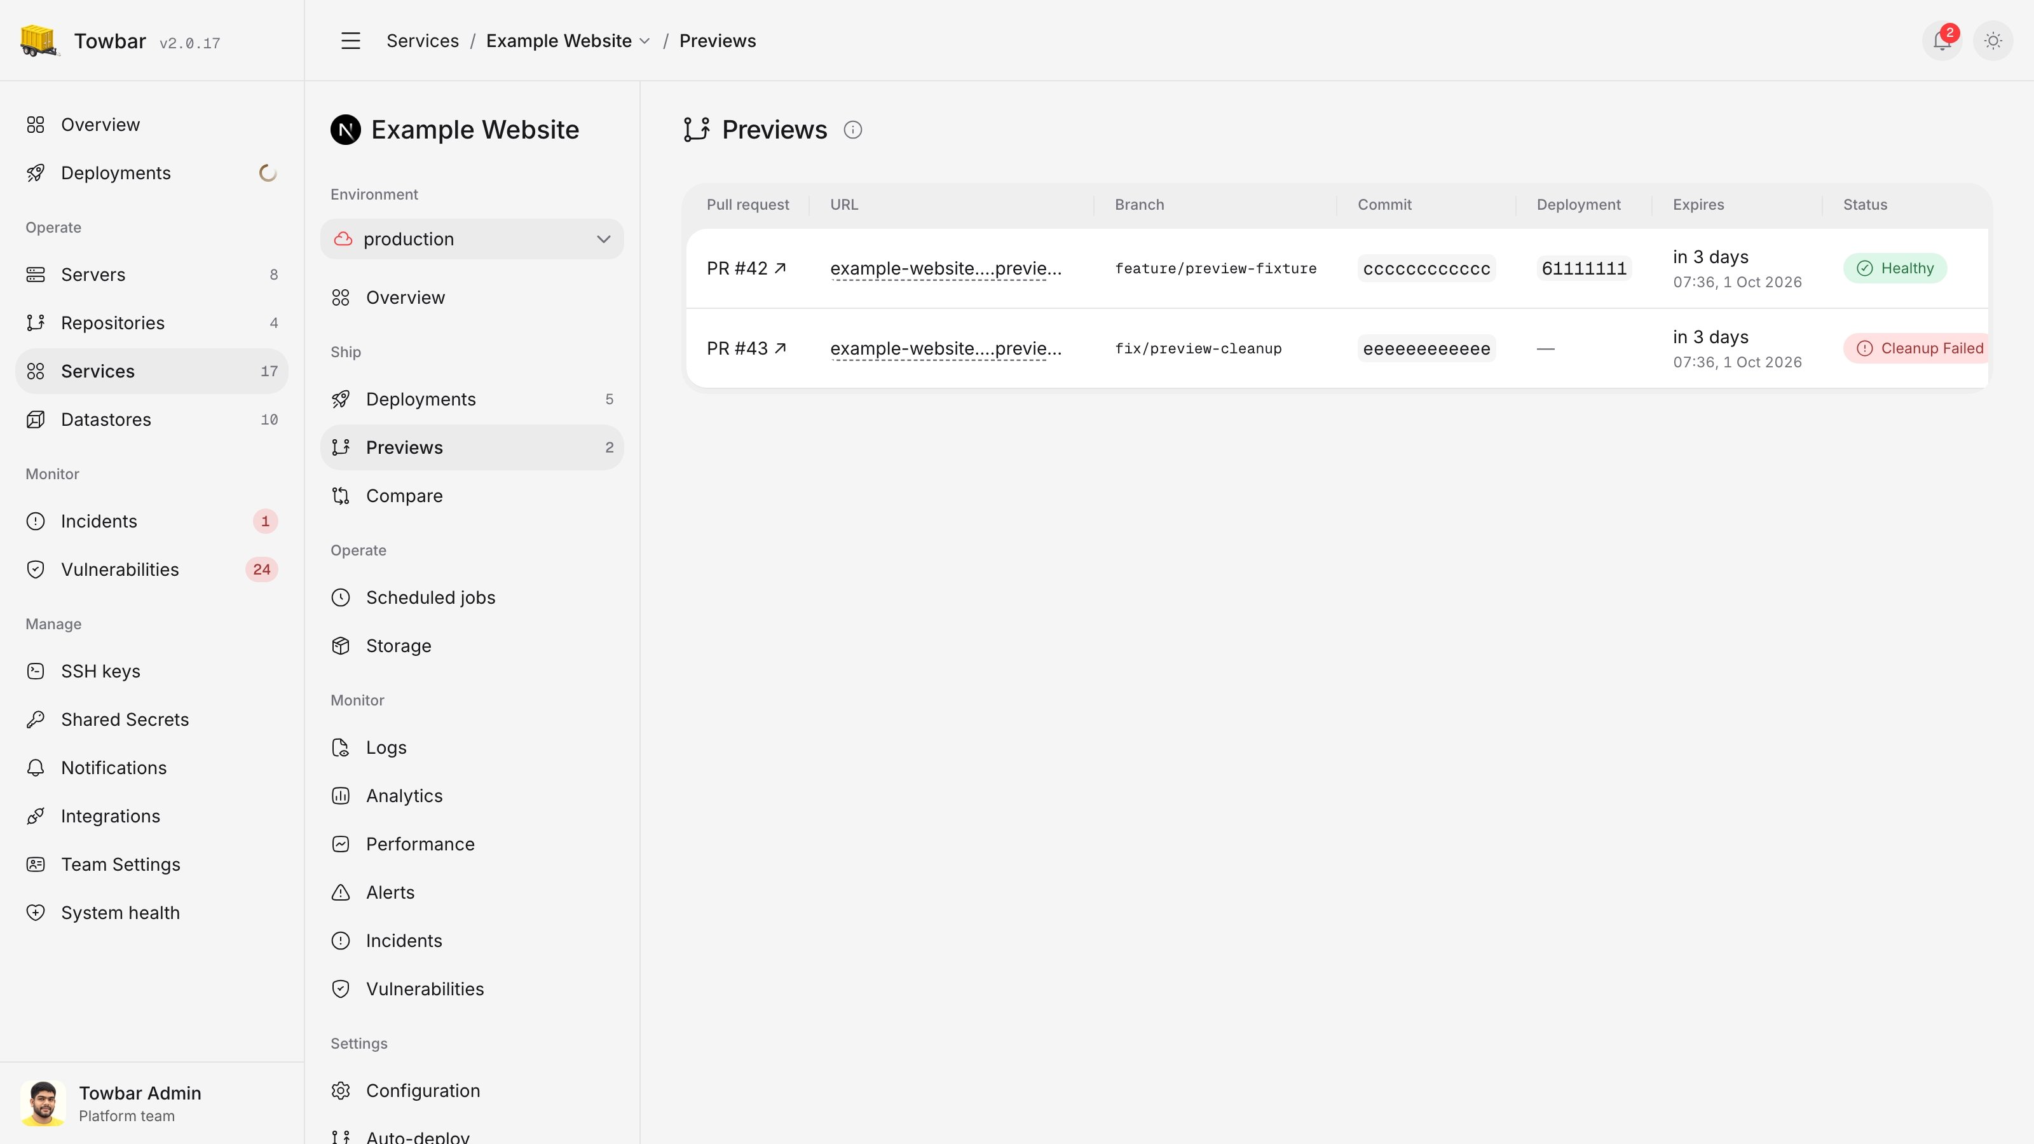Open Overview in the main sidebar
The width and height of the screenshot is (2034, 1144).
coord(152,125)
